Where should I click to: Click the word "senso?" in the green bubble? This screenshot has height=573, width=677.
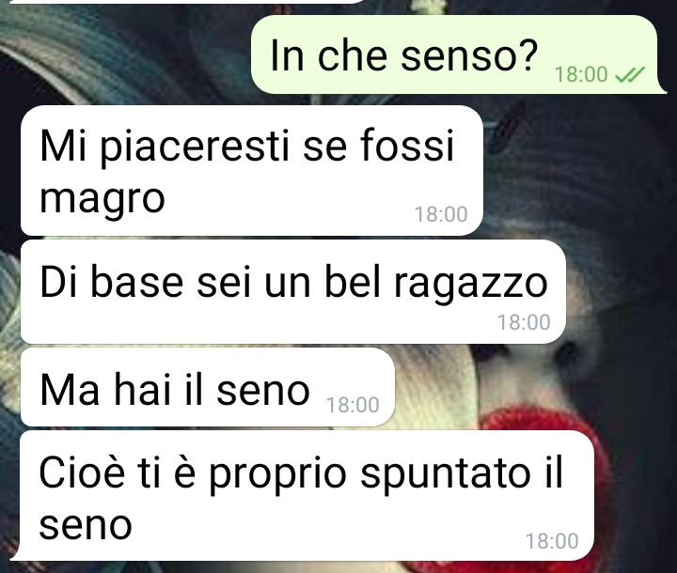coord(469,56)
